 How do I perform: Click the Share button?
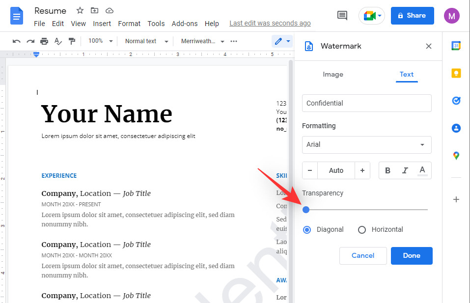point(412,16)
